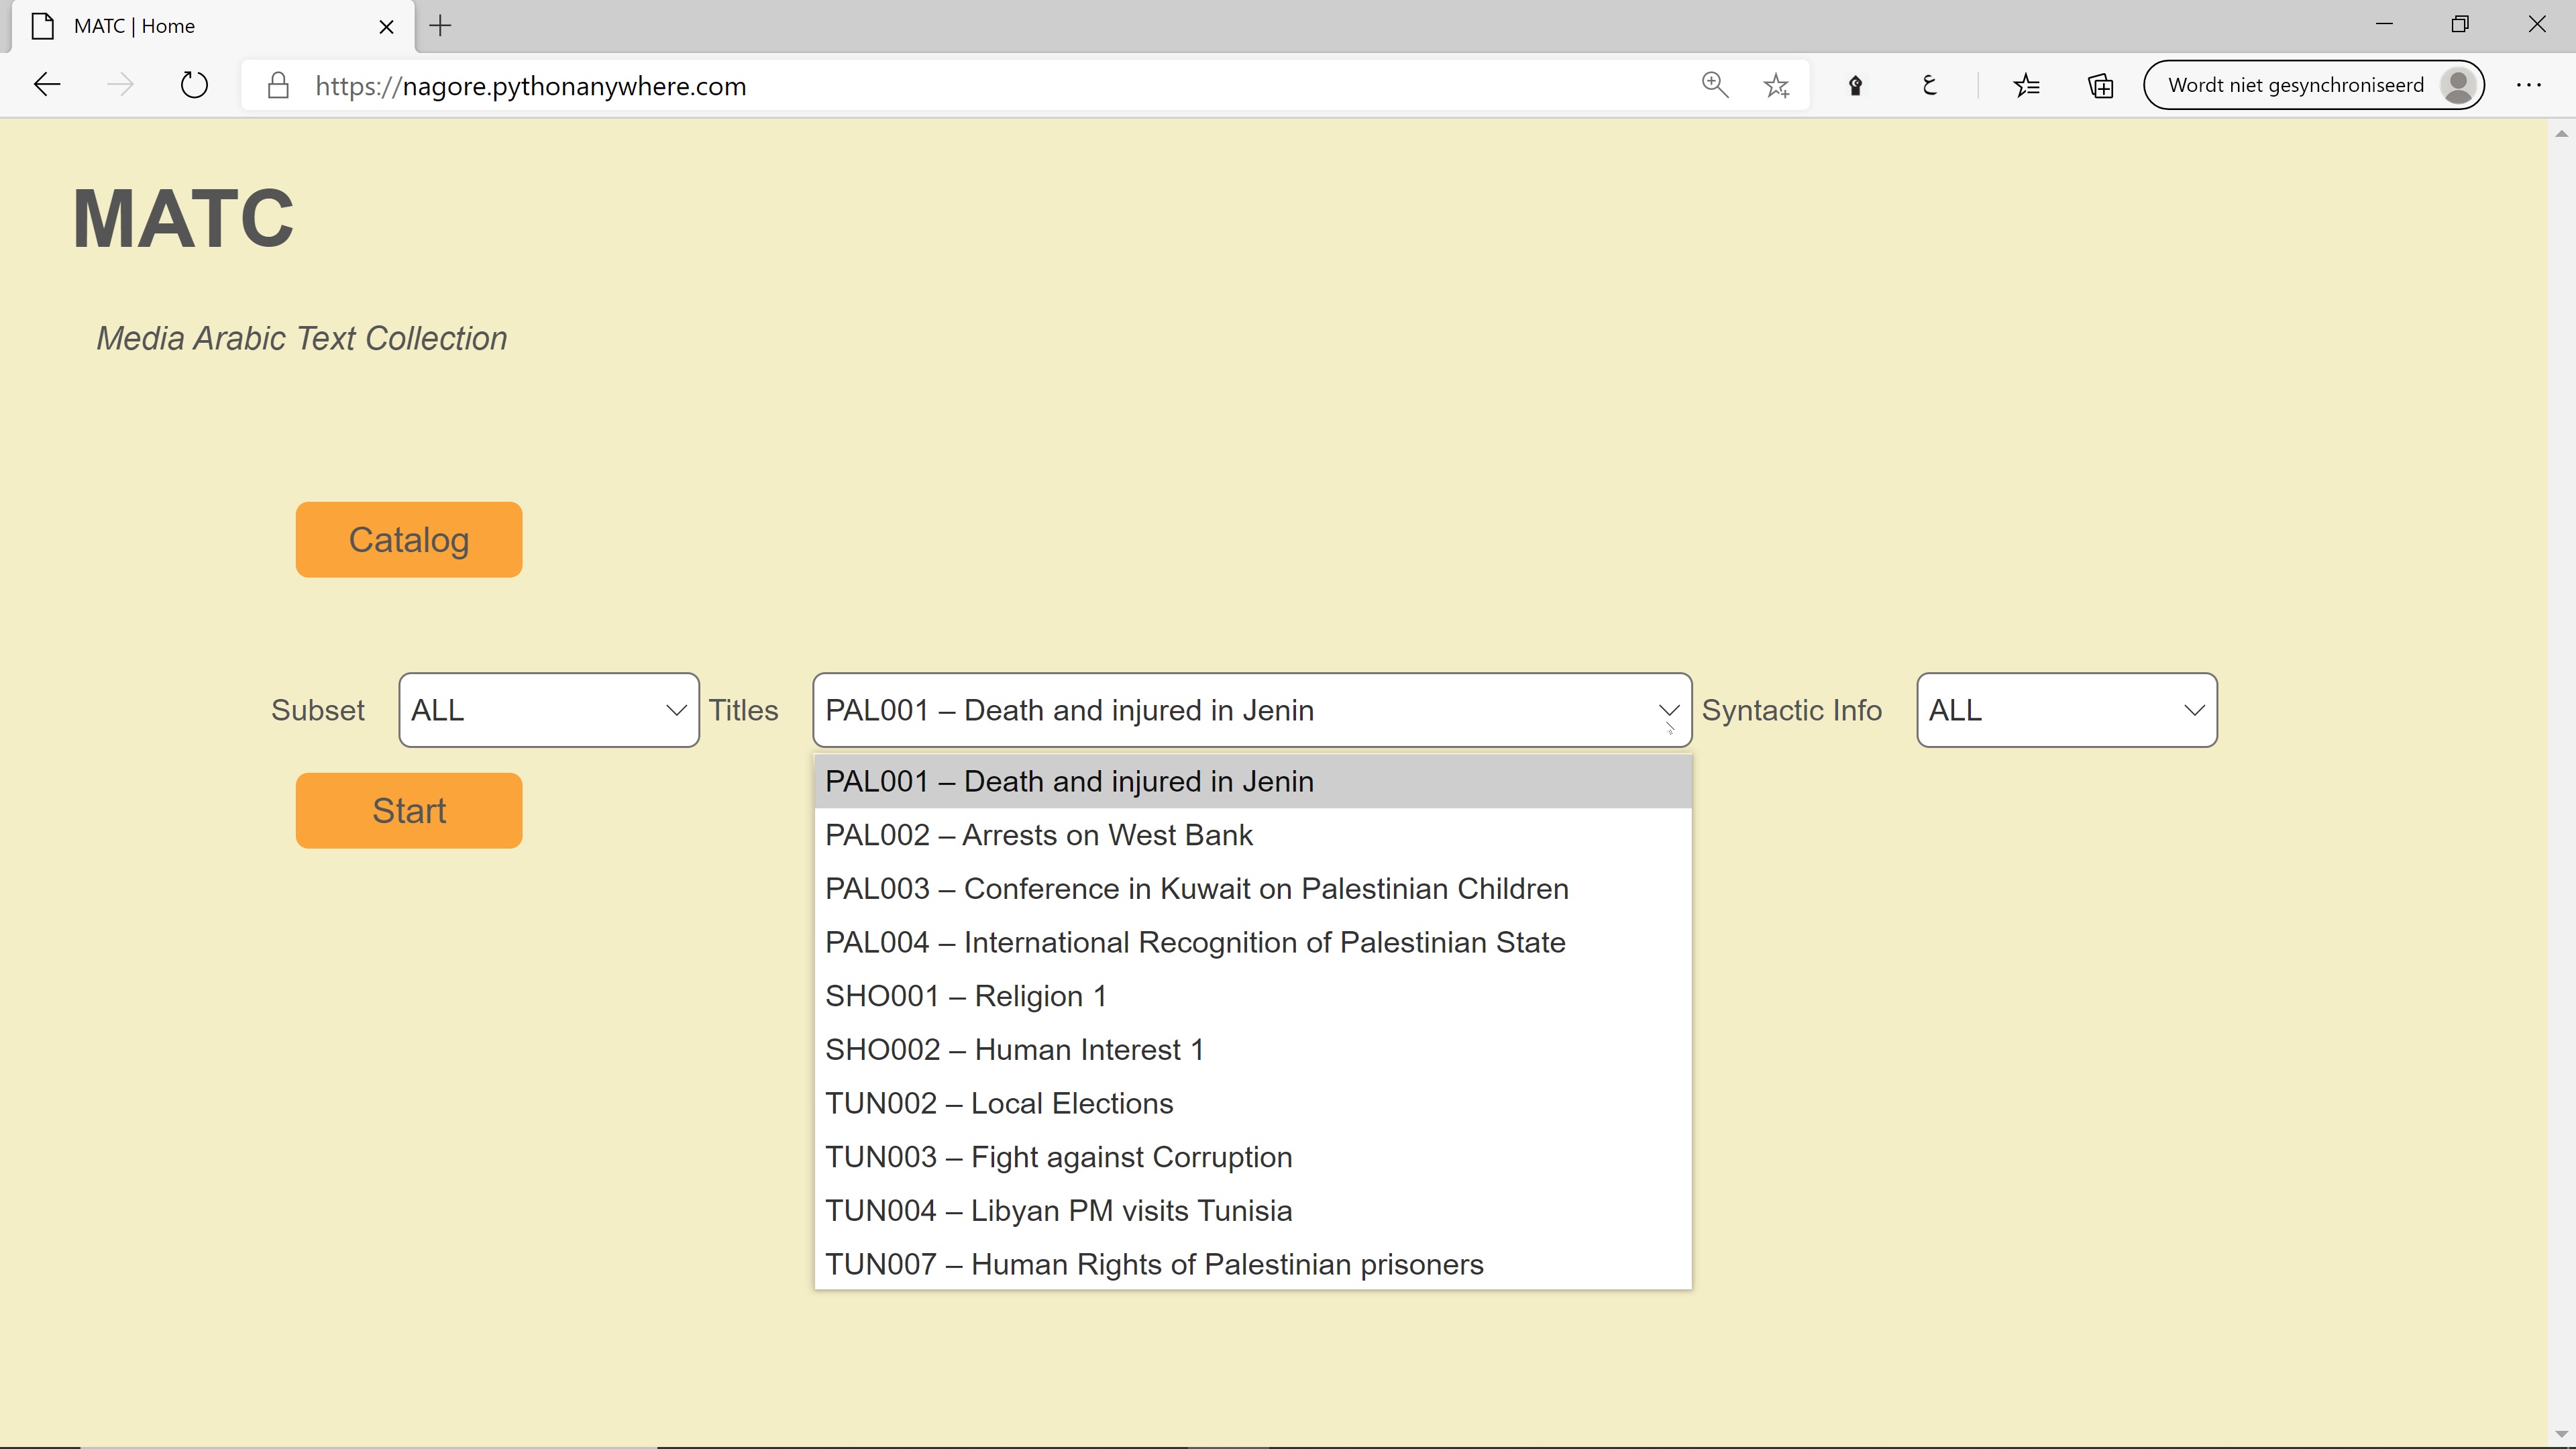Choose PAL004 – International Recognition of Palestinian State
The height and width of the screenshot is (1449, 2576).
(1253, 942)
